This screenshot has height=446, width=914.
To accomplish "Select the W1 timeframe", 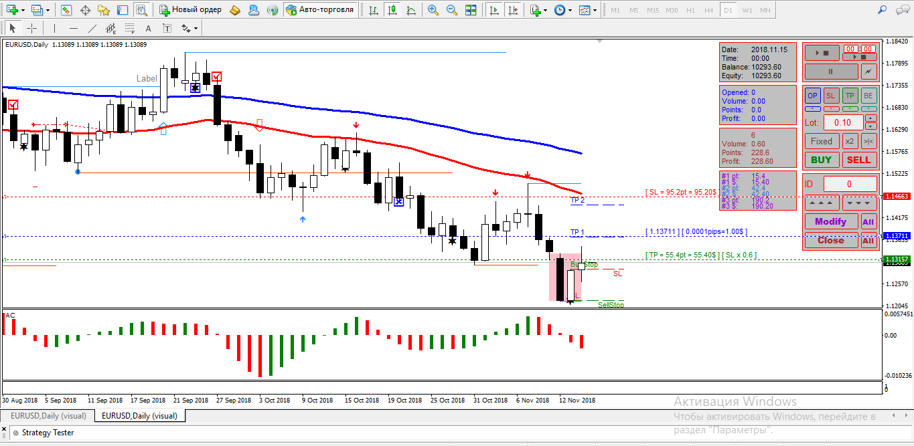I will [747, 11].
